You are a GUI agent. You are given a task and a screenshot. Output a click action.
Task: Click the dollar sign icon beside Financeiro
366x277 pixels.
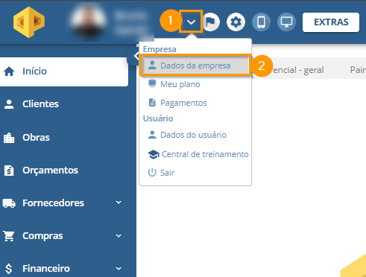pos(9,269)
